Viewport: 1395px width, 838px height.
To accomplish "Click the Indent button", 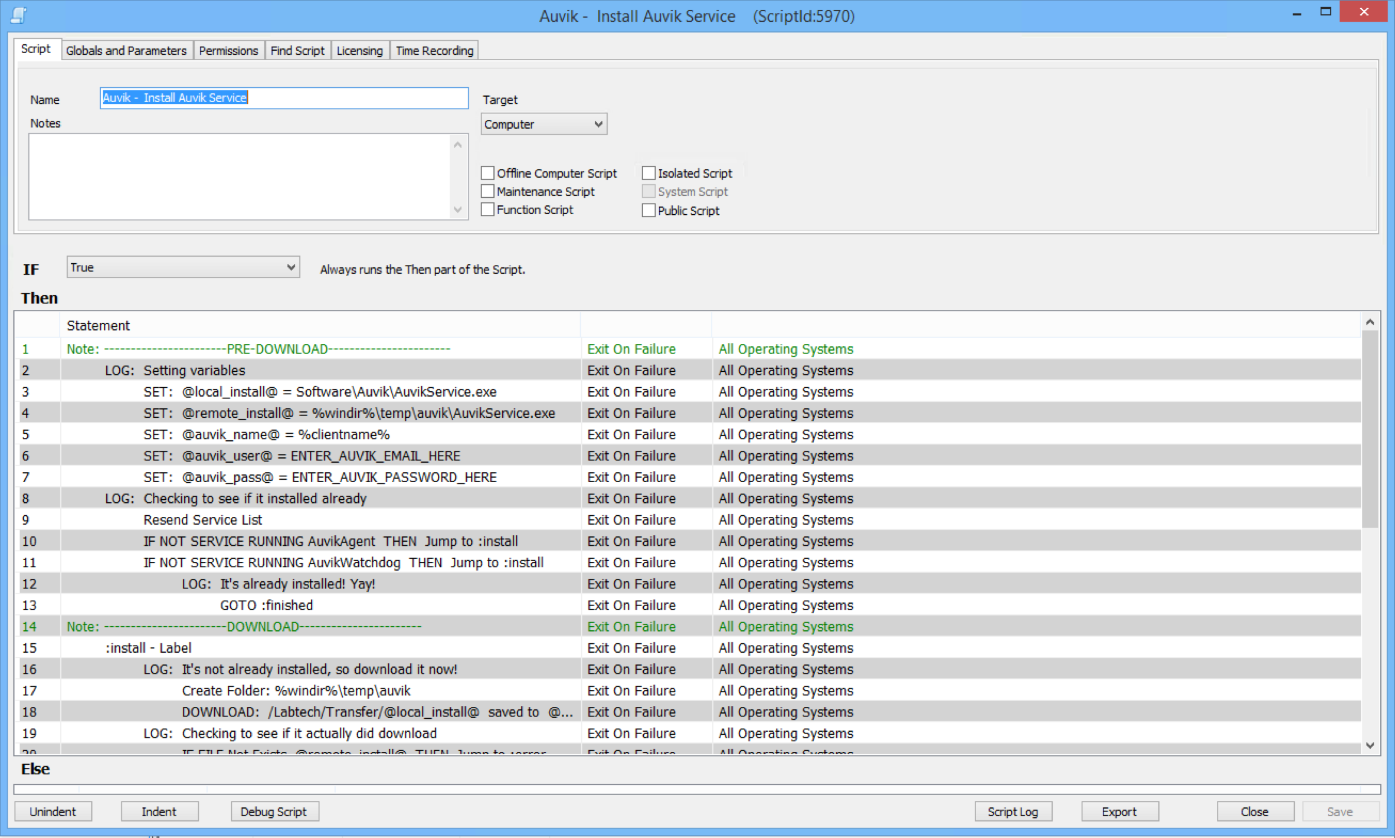I will point(159,811).
